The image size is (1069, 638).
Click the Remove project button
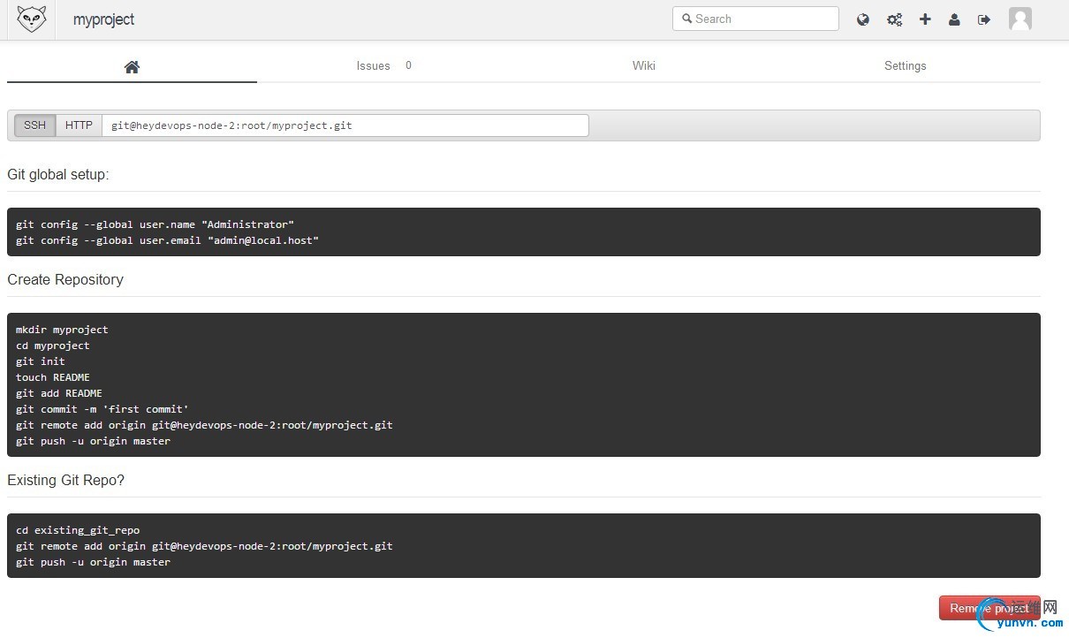989,608
